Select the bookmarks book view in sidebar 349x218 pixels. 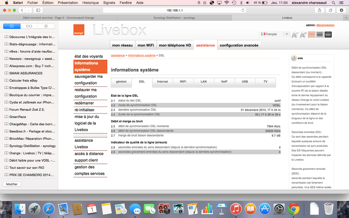click(12, 26)
